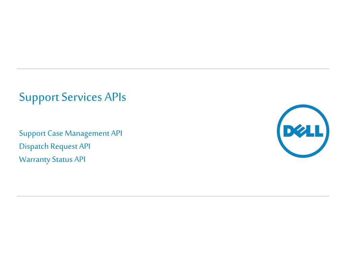Viewport: 346px width, 265px height.
Task: Click the word Case
Action: tap(55, 133)
